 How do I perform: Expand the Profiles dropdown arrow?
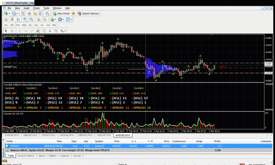coord(17,14)
